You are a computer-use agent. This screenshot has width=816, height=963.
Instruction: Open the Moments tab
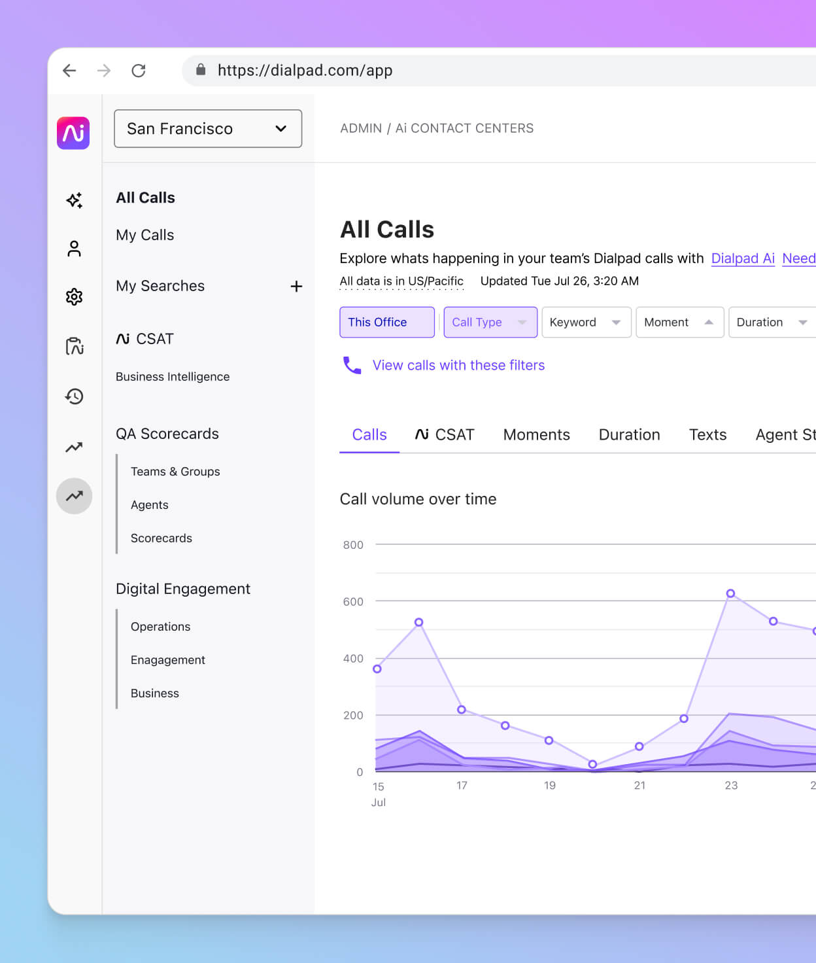click(536, 434)
